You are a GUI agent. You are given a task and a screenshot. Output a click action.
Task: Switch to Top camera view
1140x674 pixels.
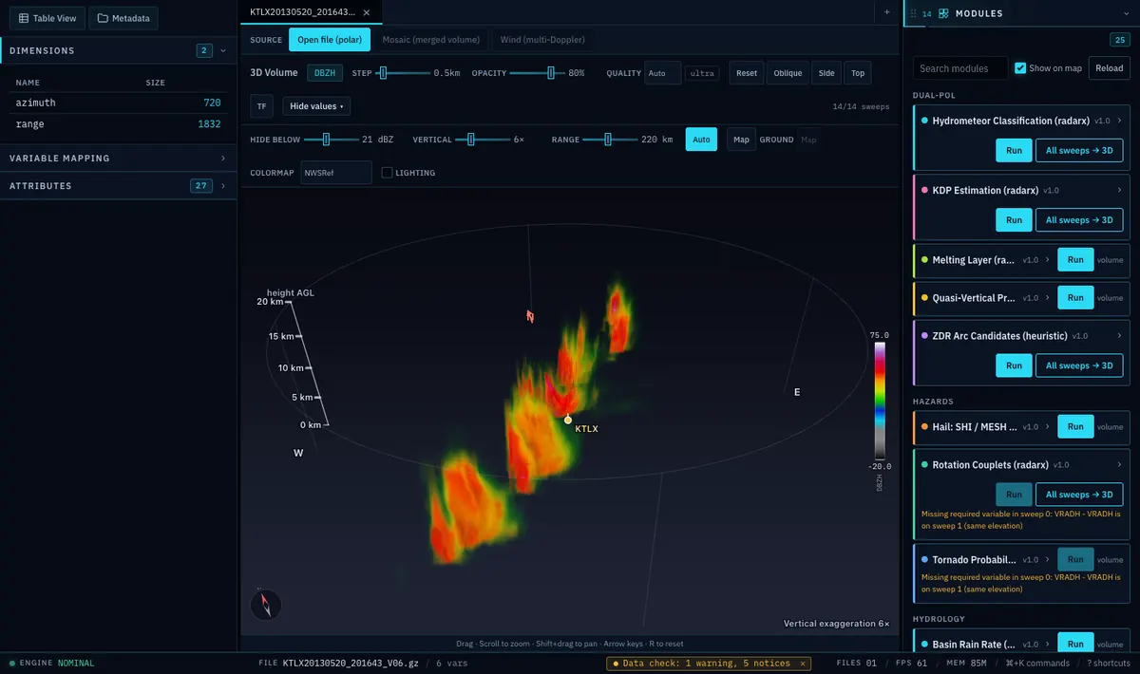click(x=858, y=73)
